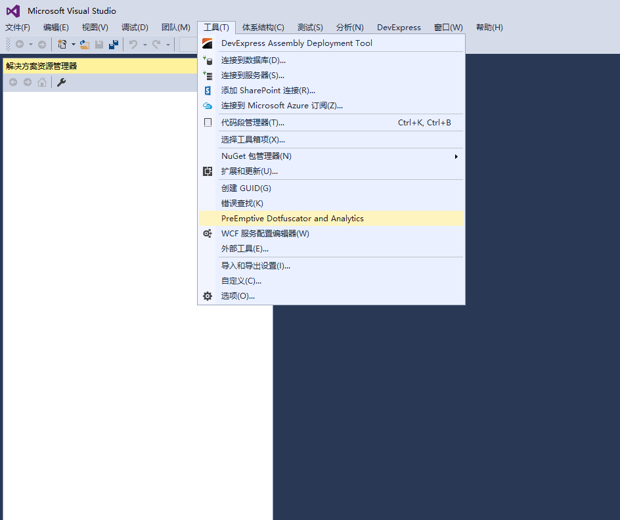Click the Undo arrow icon in toolbar
The height and width of the screenshot is (520, 620).
pyautogui.click(x=133, y=44)
